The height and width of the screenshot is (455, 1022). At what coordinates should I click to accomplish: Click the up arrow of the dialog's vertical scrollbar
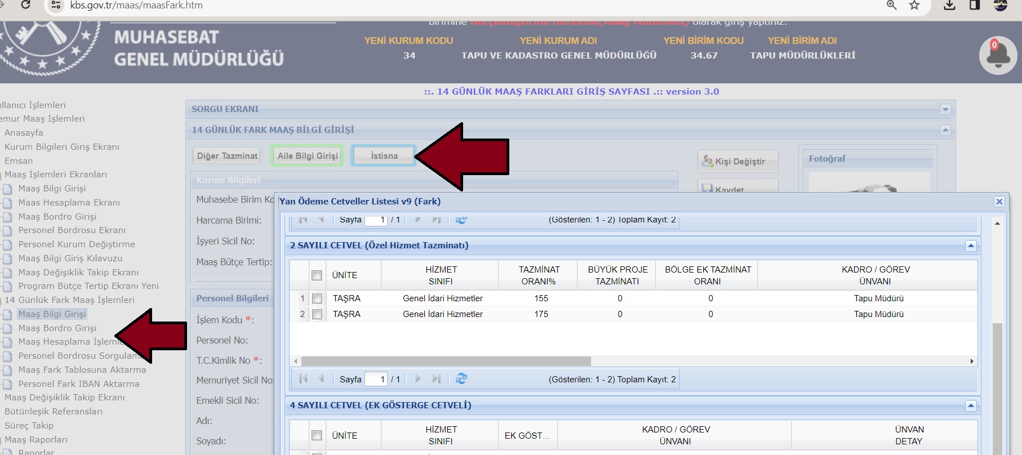click(x=997, y=224)
